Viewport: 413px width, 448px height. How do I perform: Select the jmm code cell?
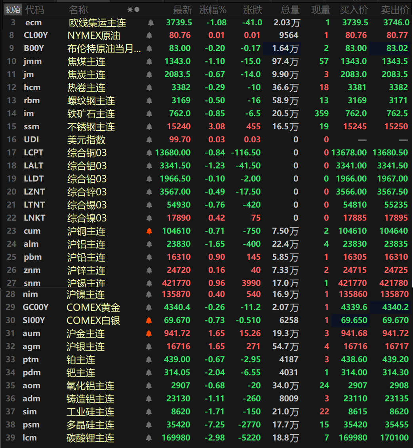tap(32, 61)
